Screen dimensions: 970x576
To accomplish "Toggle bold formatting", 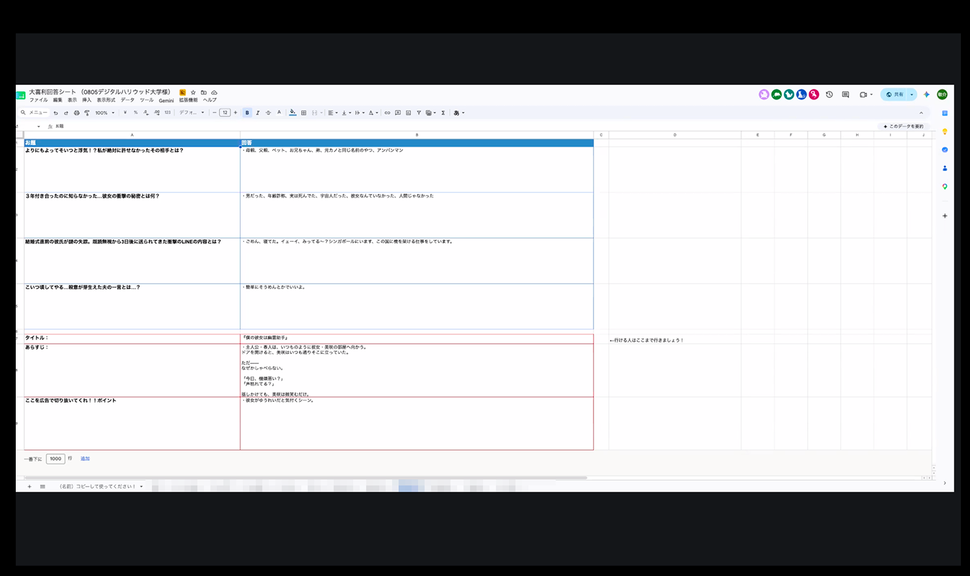I will 247,113.
